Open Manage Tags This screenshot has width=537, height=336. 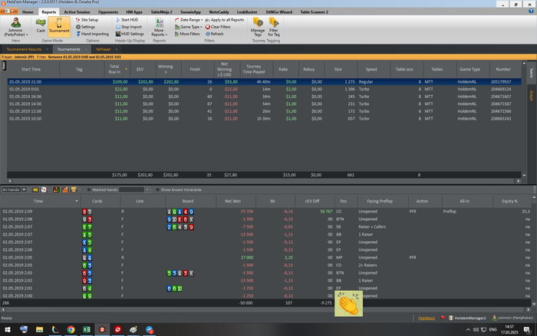coord(258,27)
